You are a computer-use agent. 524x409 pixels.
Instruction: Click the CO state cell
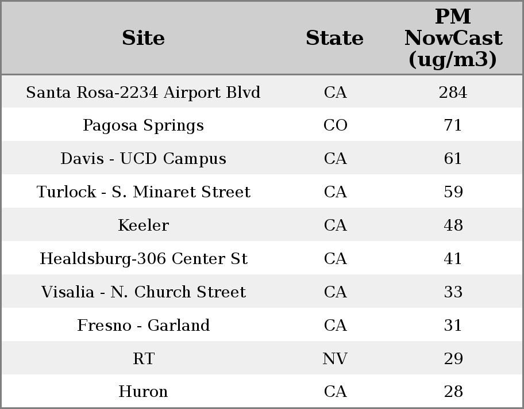[x=335, y=125]
